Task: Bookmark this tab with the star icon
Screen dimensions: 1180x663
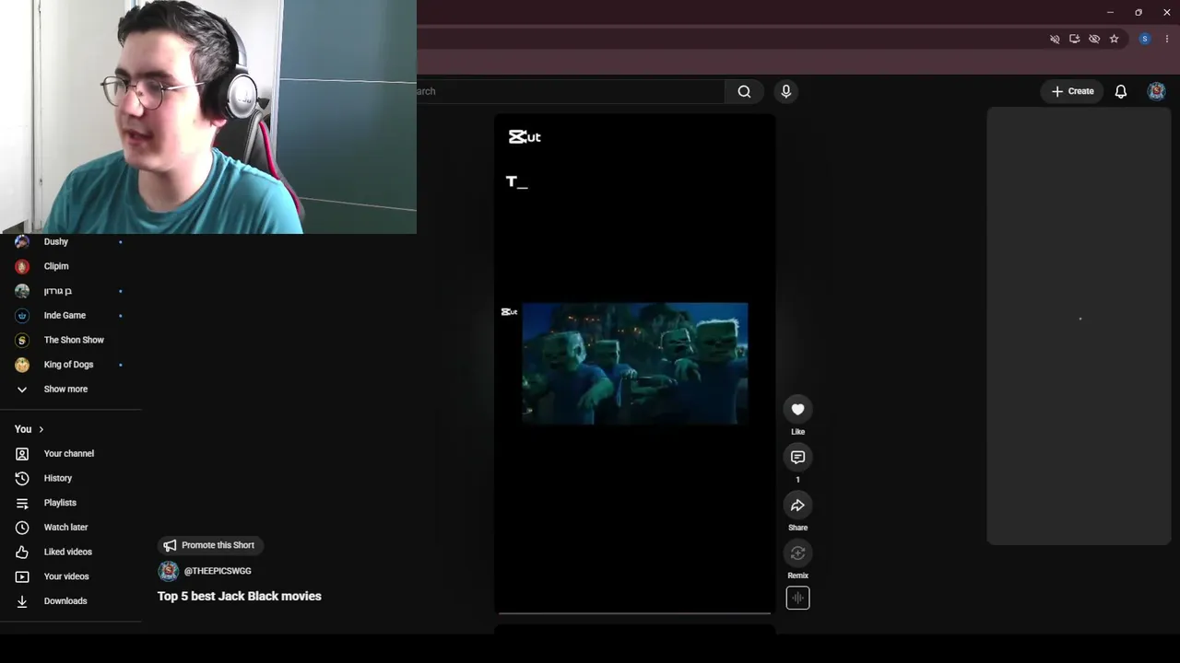Action: coord(1114,39)
